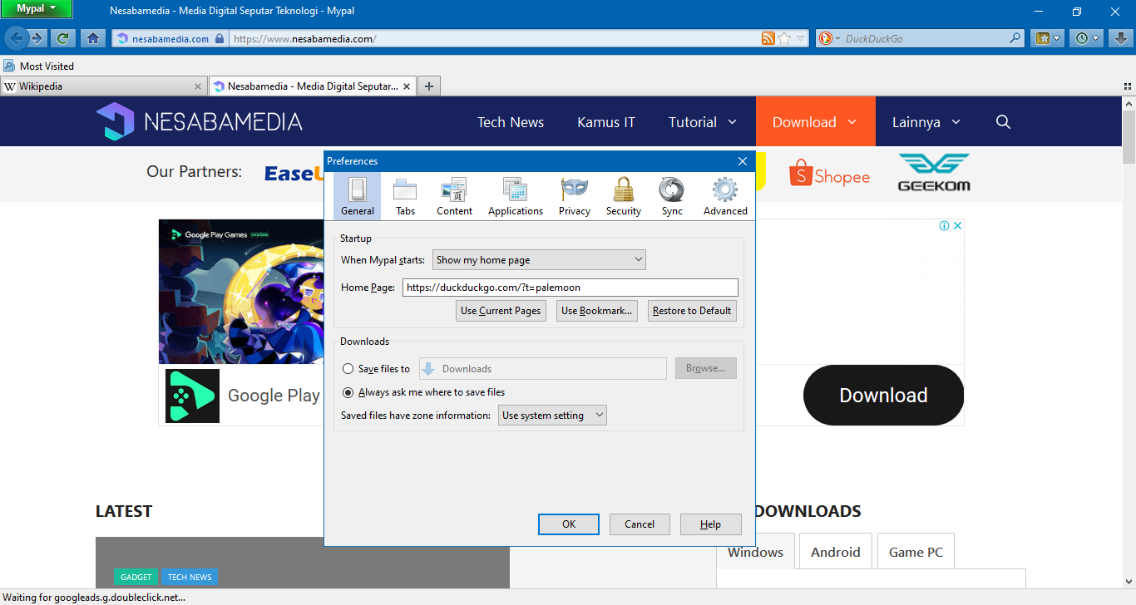Click the Restore to Default button
Viewport: 1136px width, 605px height.
pyautogui.click(x=692, y=311)
